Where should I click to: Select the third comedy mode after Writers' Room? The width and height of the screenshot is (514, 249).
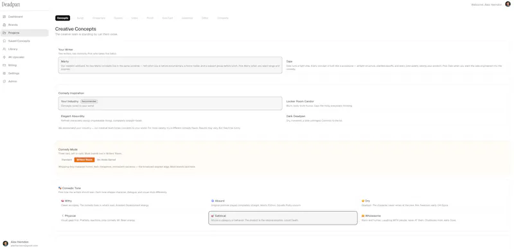(106, 160)
